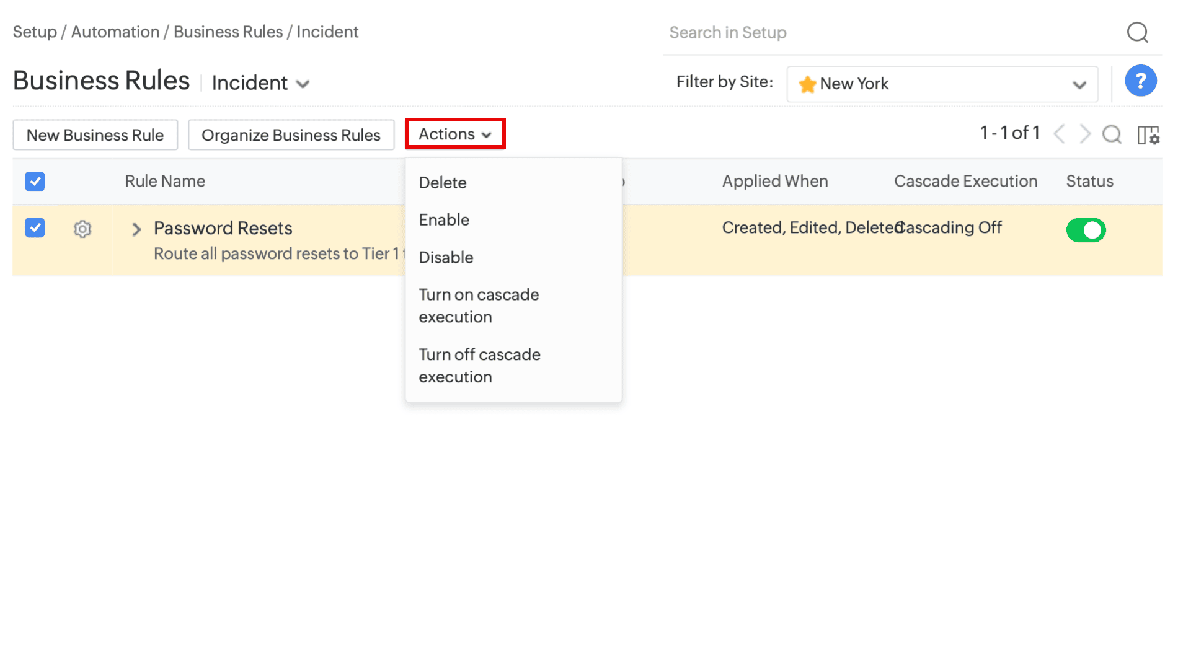
Task: Uncheck the Password Resets rule checkbox
Action: (x=35, y=228)
